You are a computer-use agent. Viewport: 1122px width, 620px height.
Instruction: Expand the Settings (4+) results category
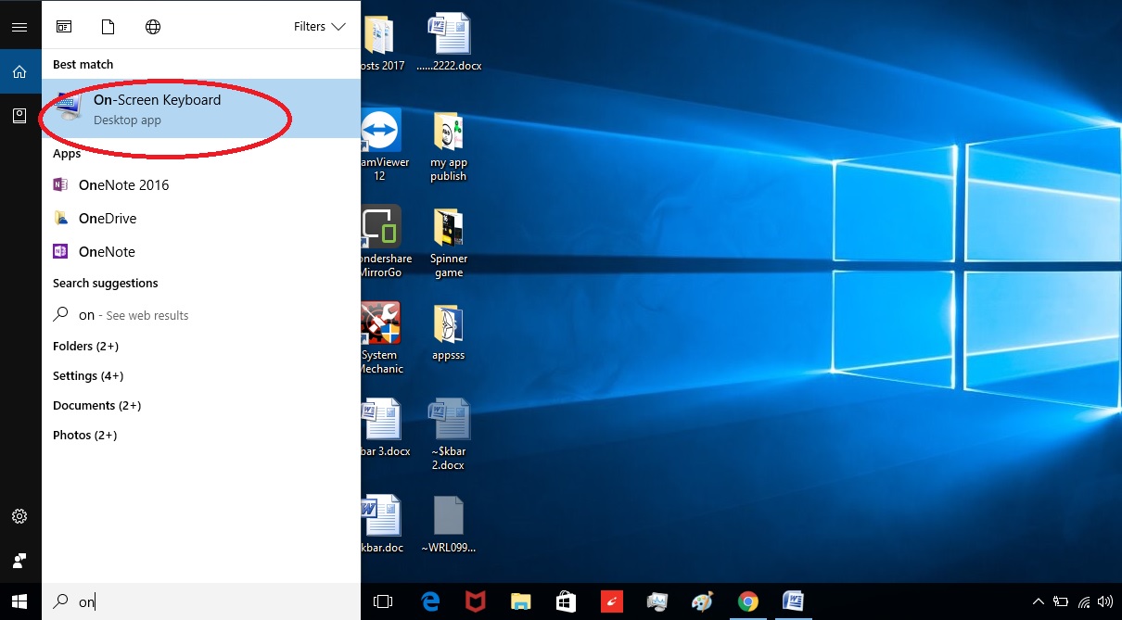[88, 375]
